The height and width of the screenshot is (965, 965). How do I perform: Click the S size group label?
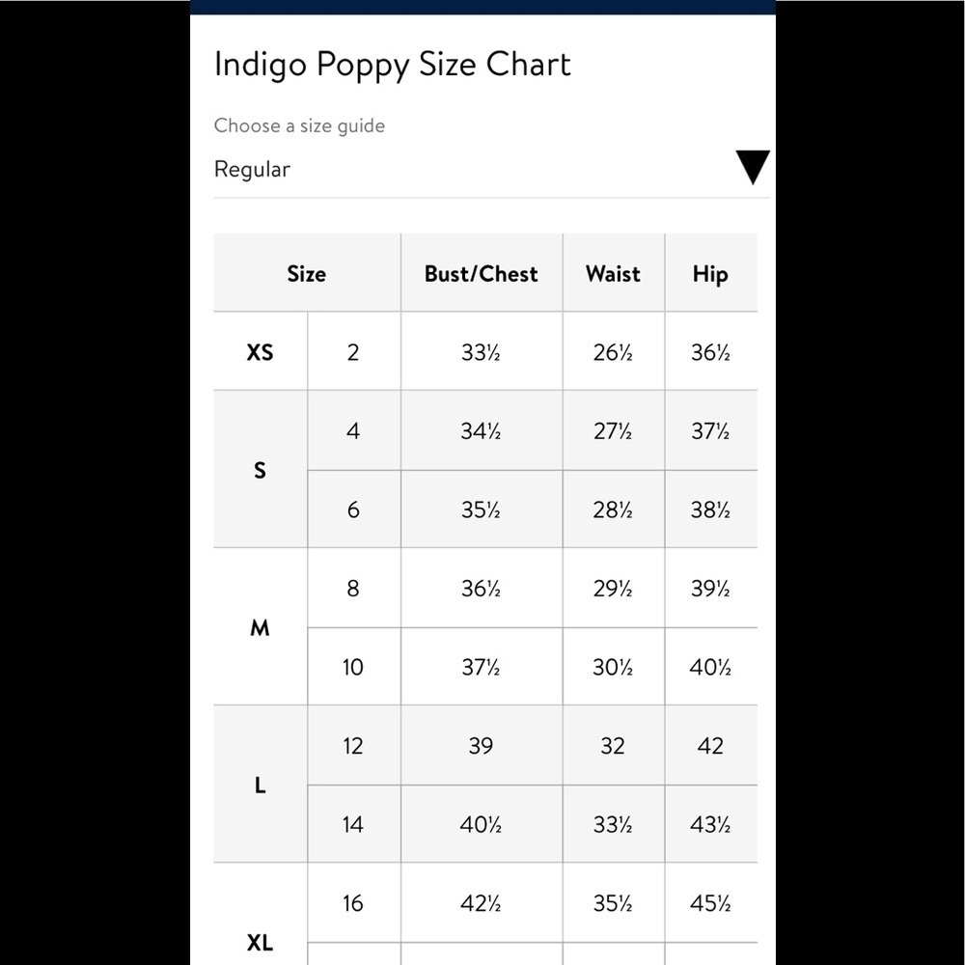[260, 470]
